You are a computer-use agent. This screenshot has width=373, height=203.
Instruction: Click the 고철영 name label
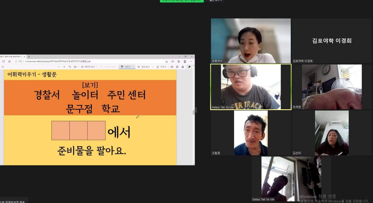(216, 153)
